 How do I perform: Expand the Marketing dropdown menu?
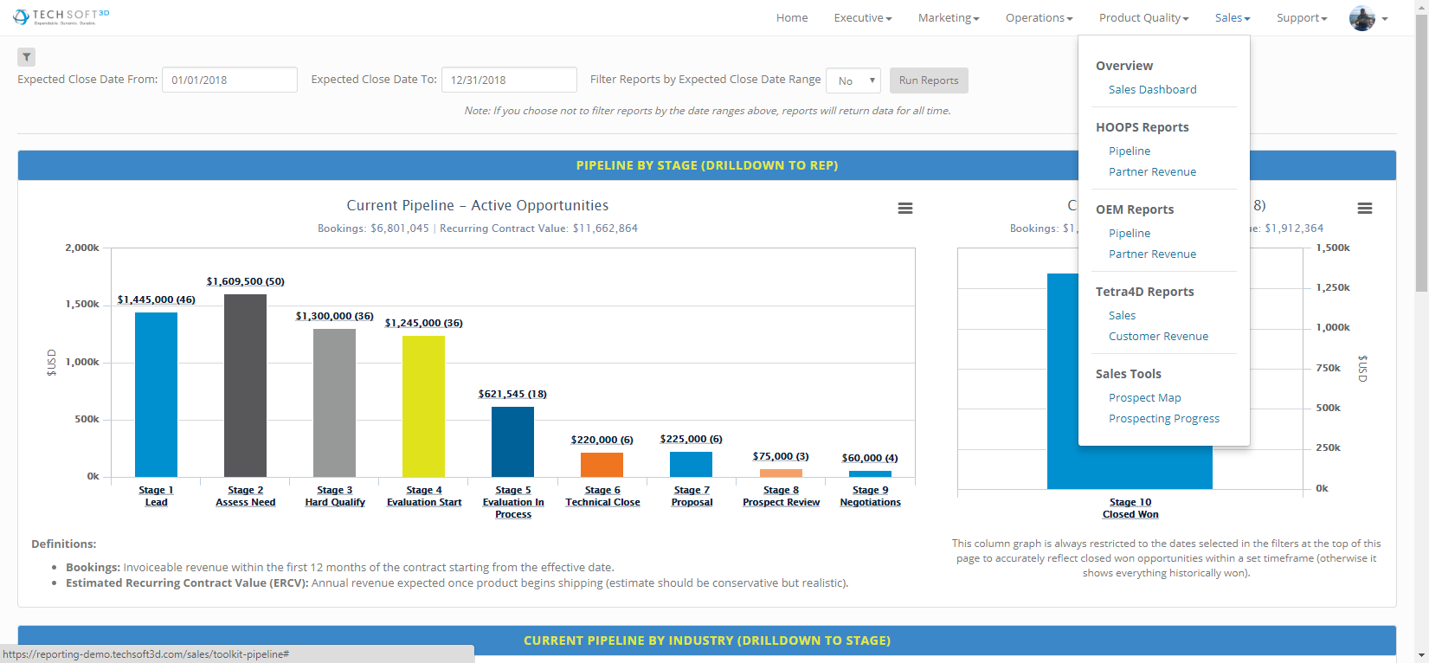(949, 18)
